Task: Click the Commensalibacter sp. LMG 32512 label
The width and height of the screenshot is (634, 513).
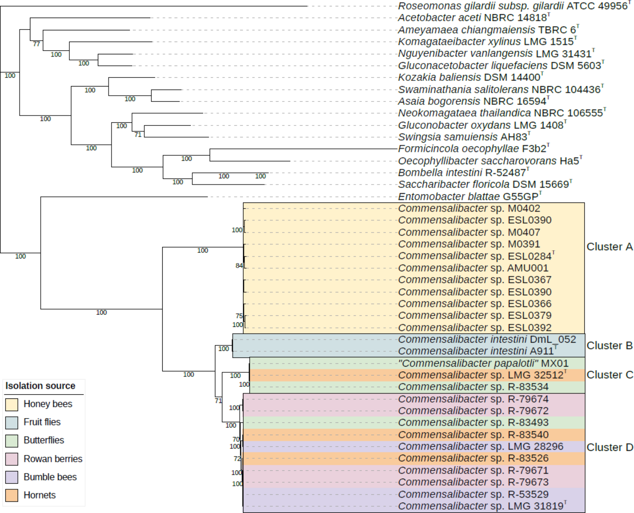Action: pos(483,375)
